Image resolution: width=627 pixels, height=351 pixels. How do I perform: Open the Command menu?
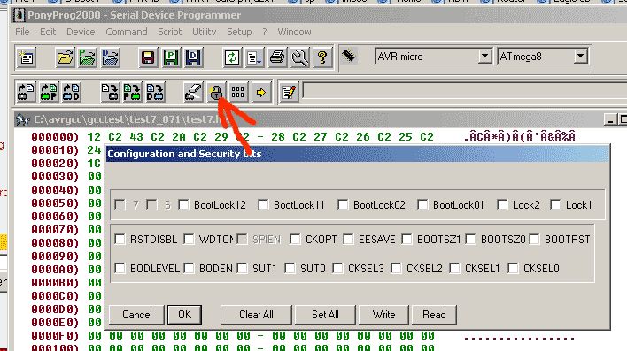127,32
